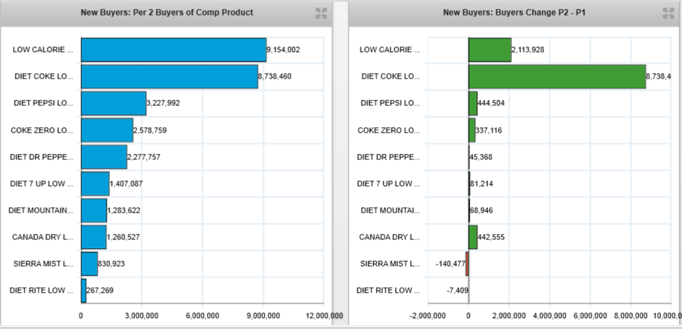Viewport: 682px width, 329px height.
Task: Click the 'New Buyers: Per 2 Buyers of Comp Product' title
Action: tap(167, 13)
